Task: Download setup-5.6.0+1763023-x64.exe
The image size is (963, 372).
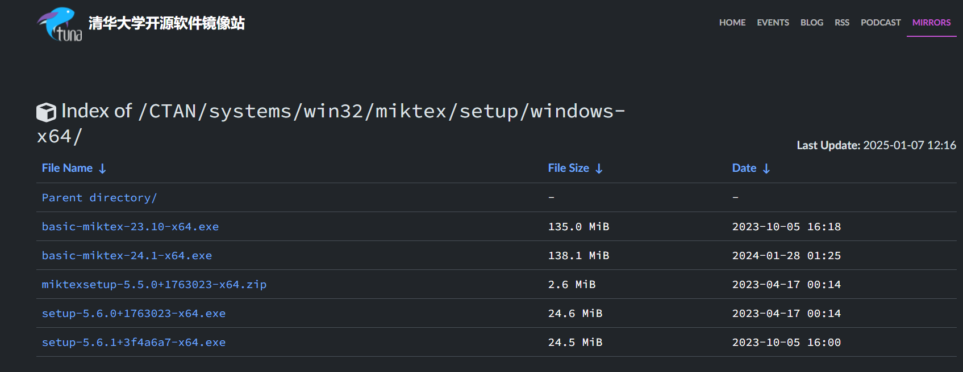Action: pyautogui.click(x=134, y=314)
